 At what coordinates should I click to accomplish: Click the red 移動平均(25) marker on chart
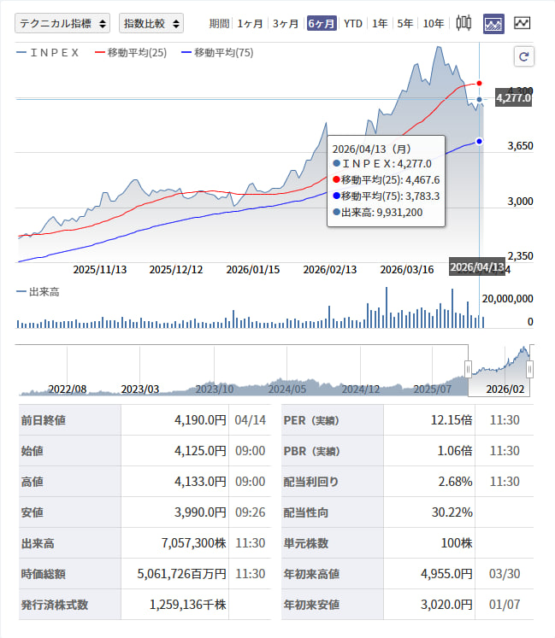point(479,84)
